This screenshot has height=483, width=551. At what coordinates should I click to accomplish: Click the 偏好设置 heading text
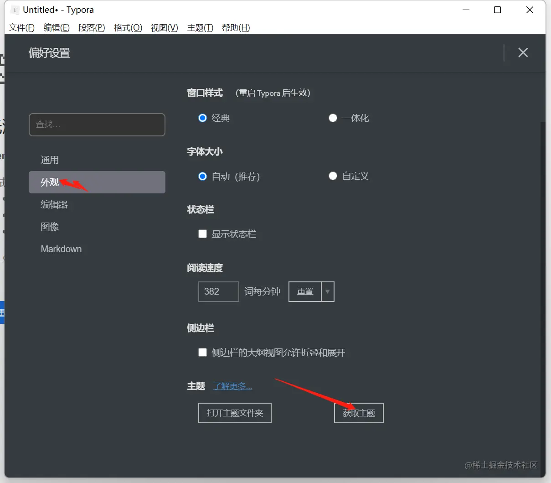tap(49, 53)
